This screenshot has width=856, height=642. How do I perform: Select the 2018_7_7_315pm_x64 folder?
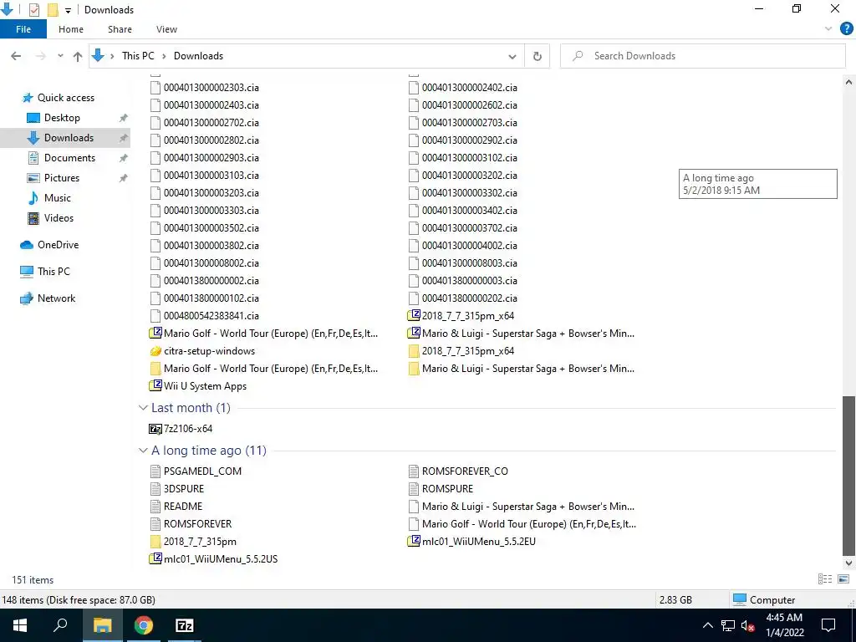461,351
